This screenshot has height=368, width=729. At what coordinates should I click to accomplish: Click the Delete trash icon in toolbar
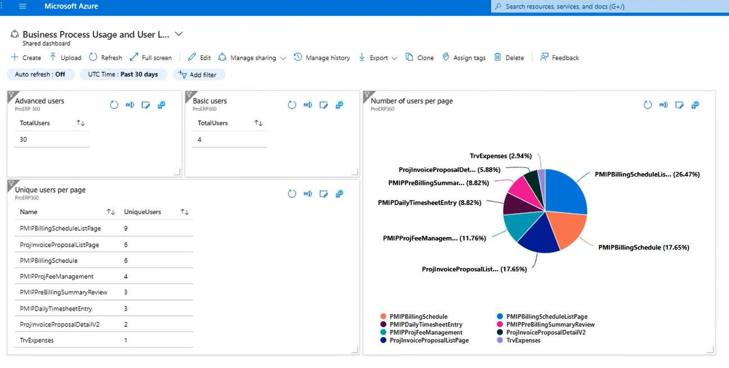(x=497, y=57)
